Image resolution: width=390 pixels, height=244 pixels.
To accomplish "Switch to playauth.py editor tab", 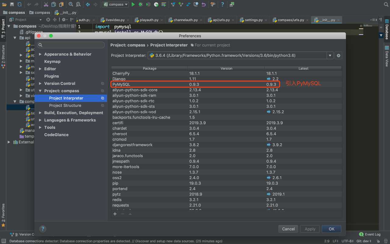I will (149, 20).
